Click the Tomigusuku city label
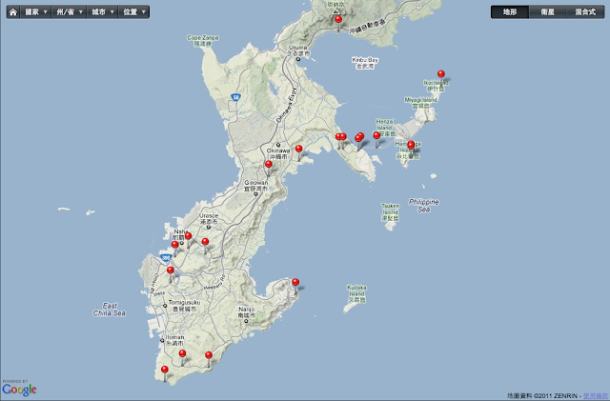 [184, 306]
